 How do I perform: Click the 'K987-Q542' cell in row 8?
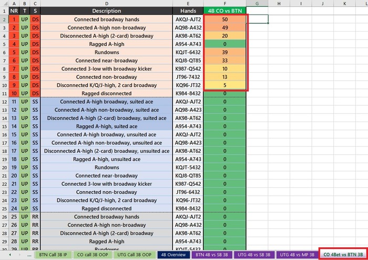tap(188, 69)
